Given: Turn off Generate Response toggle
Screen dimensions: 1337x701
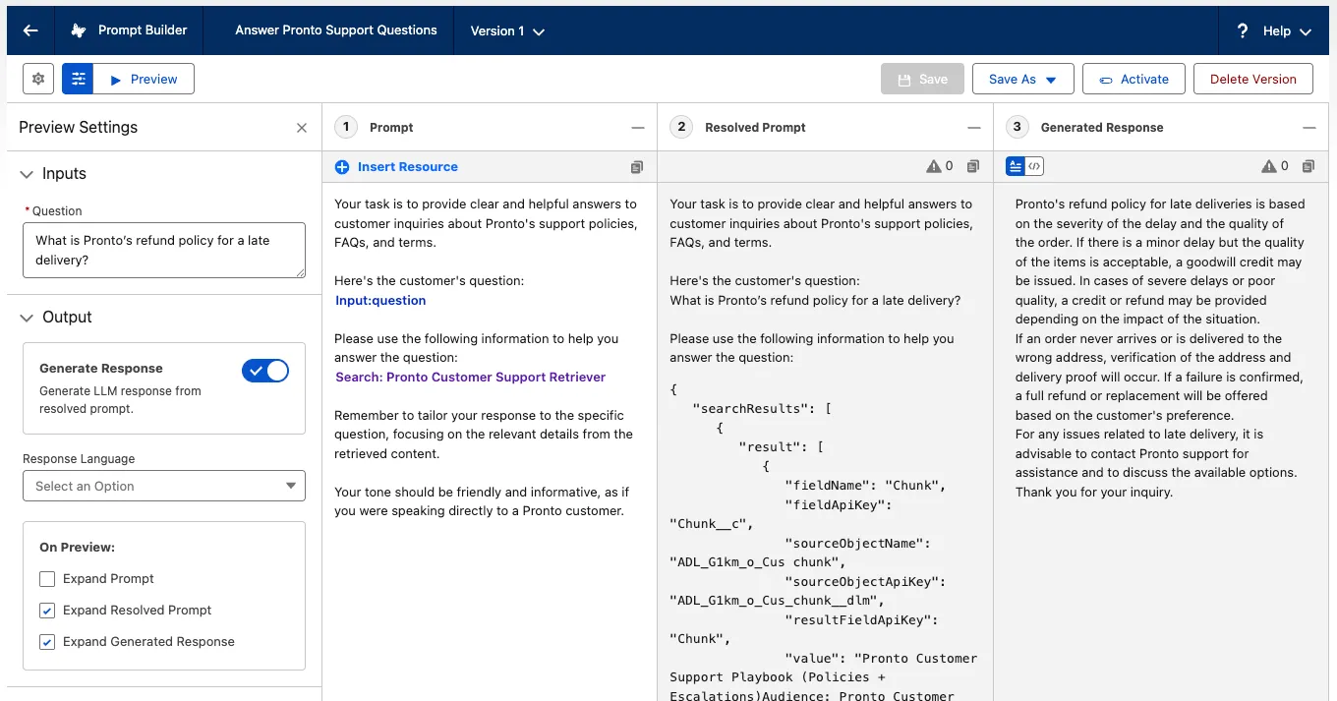Looking at the screenshot, I should pos(265,371).
